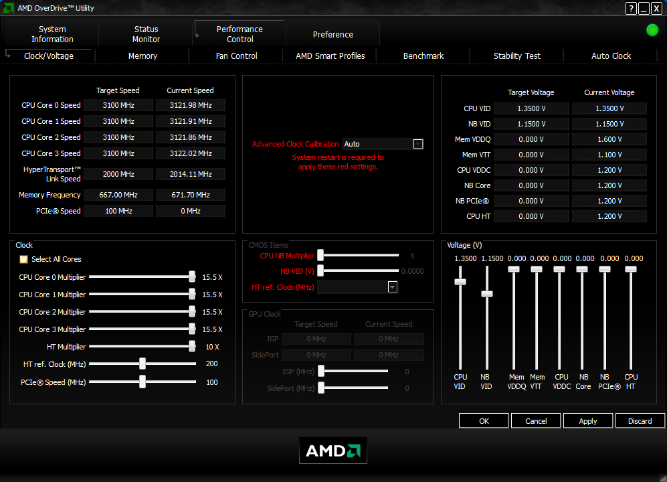Open the Advanced Clock Calibration dropdown

pyautogui.click(x=418, y=144)
